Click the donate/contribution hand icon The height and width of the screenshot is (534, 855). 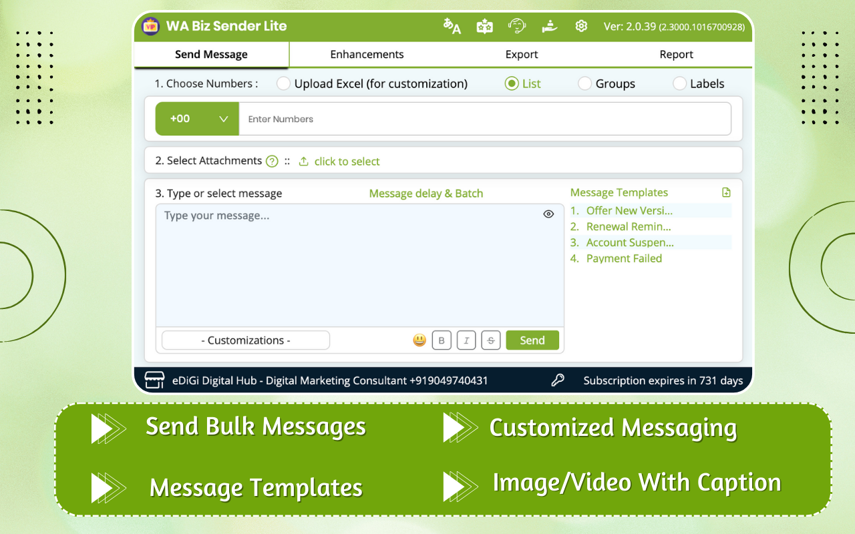[549, 25]
